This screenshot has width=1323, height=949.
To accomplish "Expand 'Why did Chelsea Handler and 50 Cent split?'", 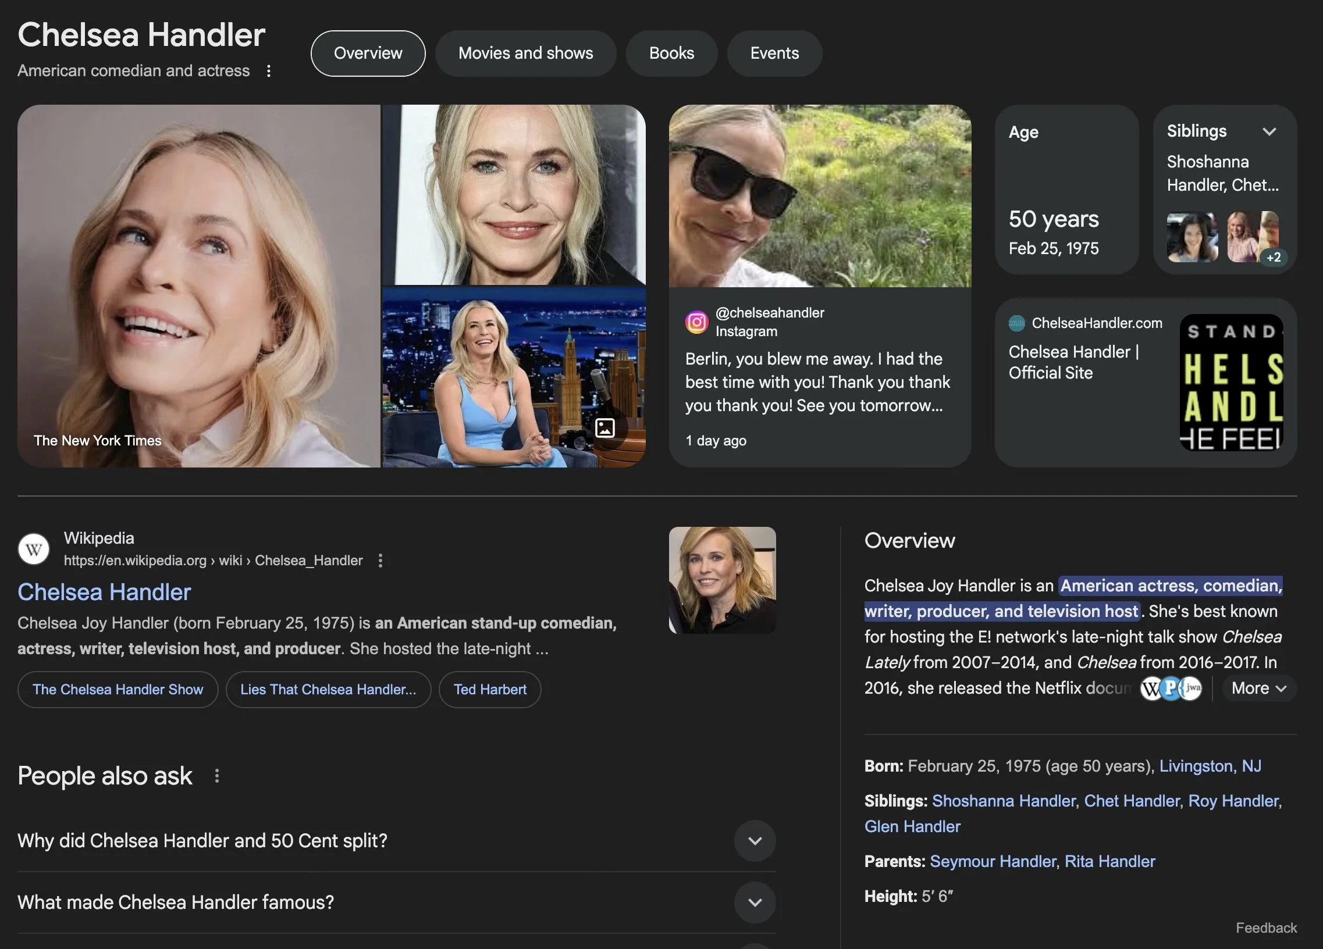I will point(755,841).
